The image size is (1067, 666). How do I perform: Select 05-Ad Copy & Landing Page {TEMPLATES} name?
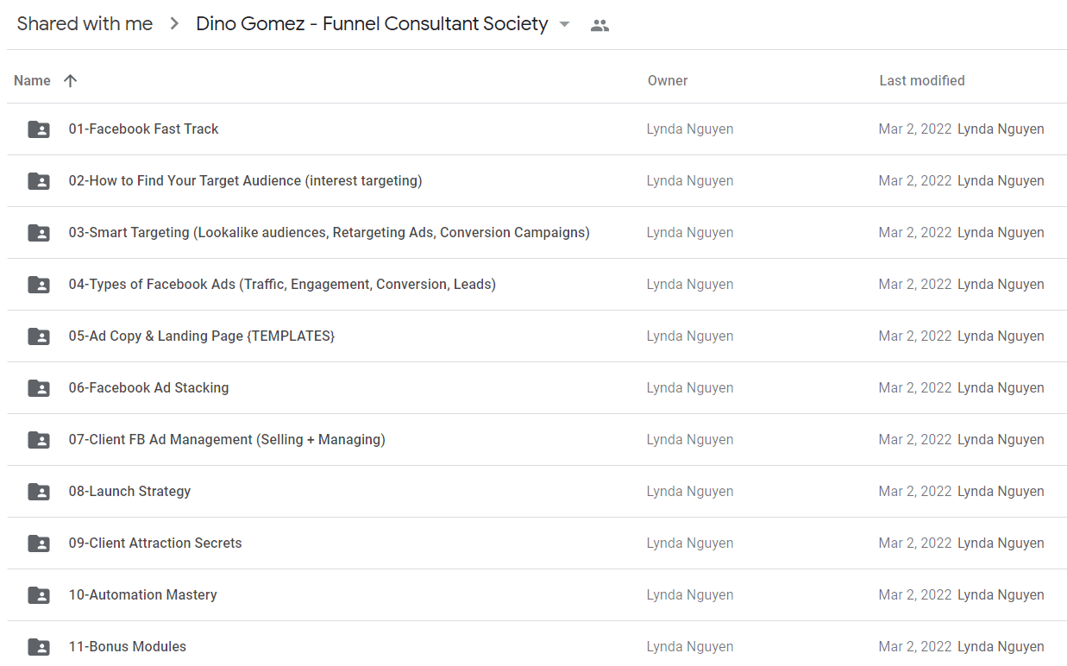pyautogui.click(x=202, y=336)
